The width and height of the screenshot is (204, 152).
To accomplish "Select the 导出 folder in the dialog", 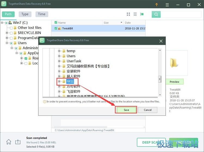I will coord(70,81).
